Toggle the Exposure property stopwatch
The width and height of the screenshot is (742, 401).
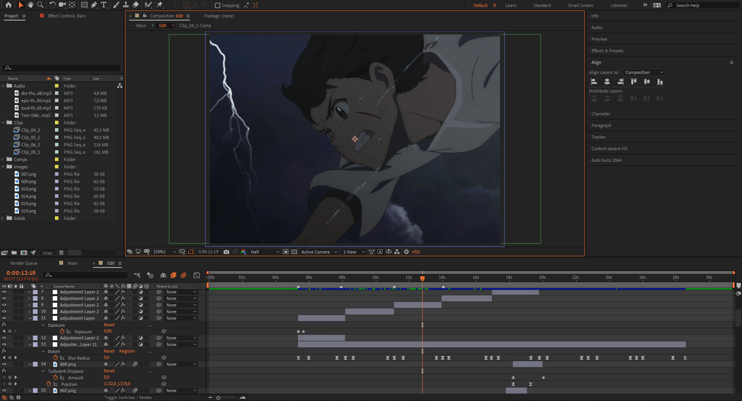62,332
